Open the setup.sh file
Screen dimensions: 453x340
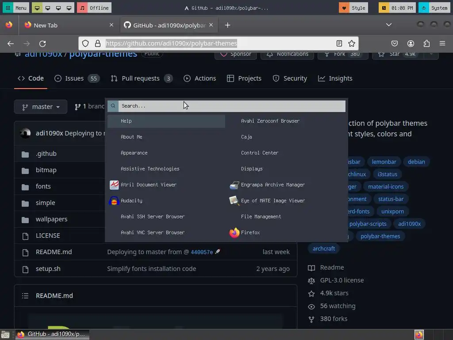coord(48,269)
